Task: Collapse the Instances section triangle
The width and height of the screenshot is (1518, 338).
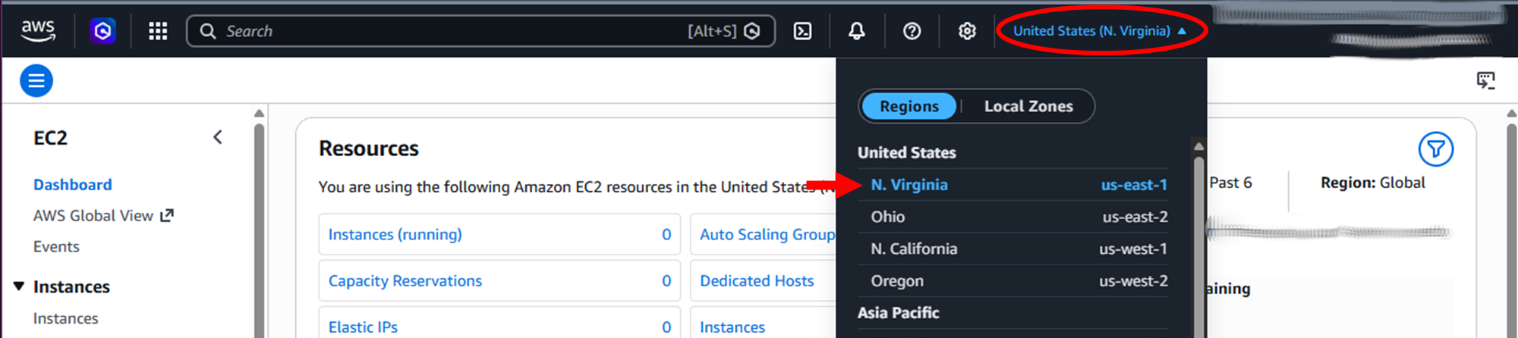Action: pos(19,286)
